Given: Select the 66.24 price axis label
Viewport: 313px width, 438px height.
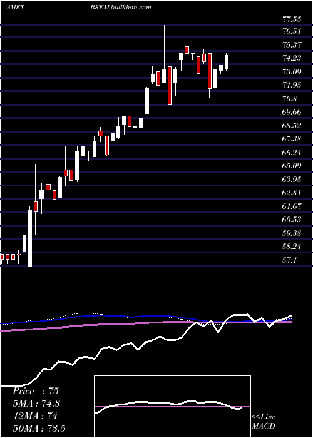Looking at the screenshot, I should 292,153.
